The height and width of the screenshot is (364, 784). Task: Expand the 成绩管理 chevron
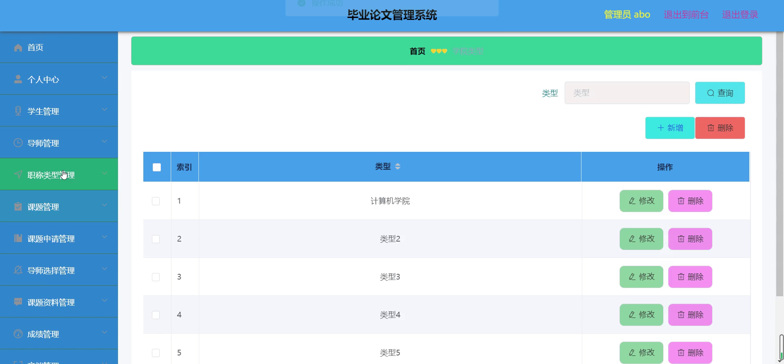pos(105,332)
